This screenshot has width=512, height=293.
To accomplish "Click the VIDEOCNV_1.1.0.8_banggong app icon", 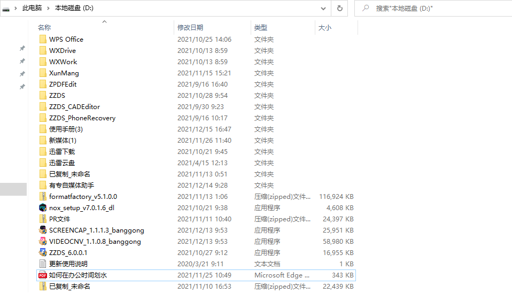I will click(43, 241).
